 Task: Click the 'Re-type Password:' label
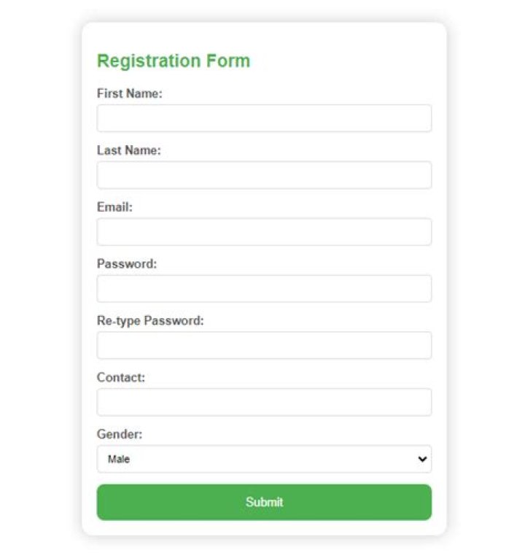150,321
